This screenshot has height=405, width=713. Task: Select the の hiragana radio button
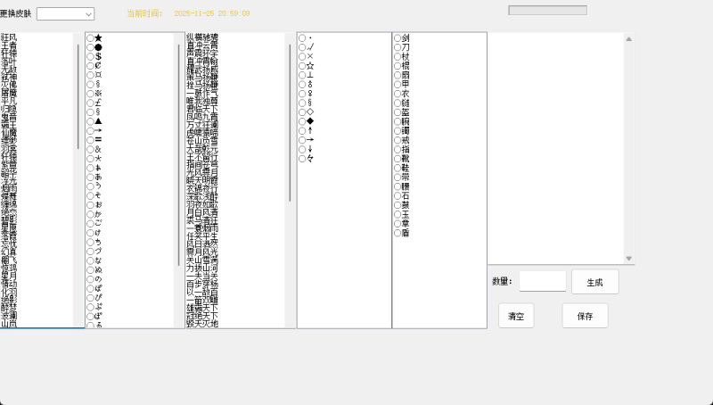pos(91,279)
